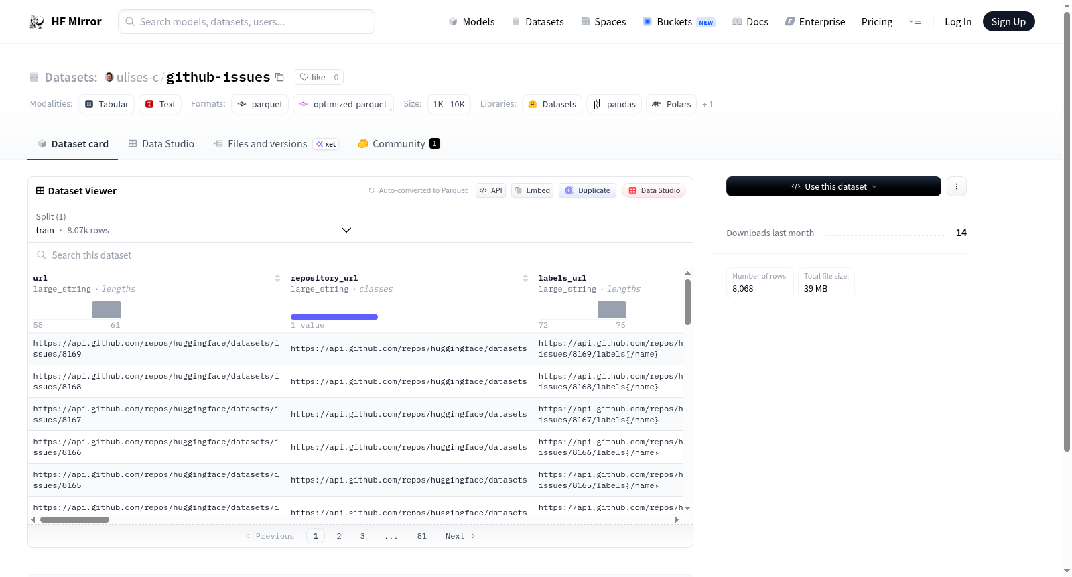Click the url cell ending in issues/8169
This screenshot has width=1072, height=577.
tap(156, 349)
